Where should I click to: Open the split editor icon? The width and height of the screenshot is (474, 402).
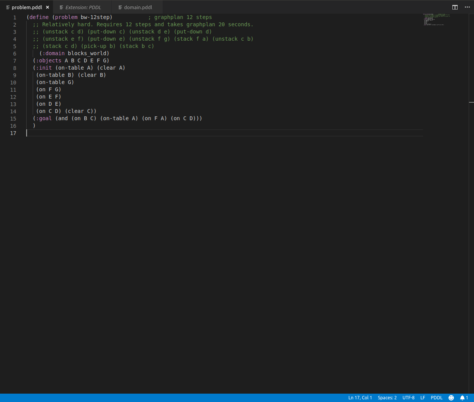pyautogui.click(x=455, y=7)
